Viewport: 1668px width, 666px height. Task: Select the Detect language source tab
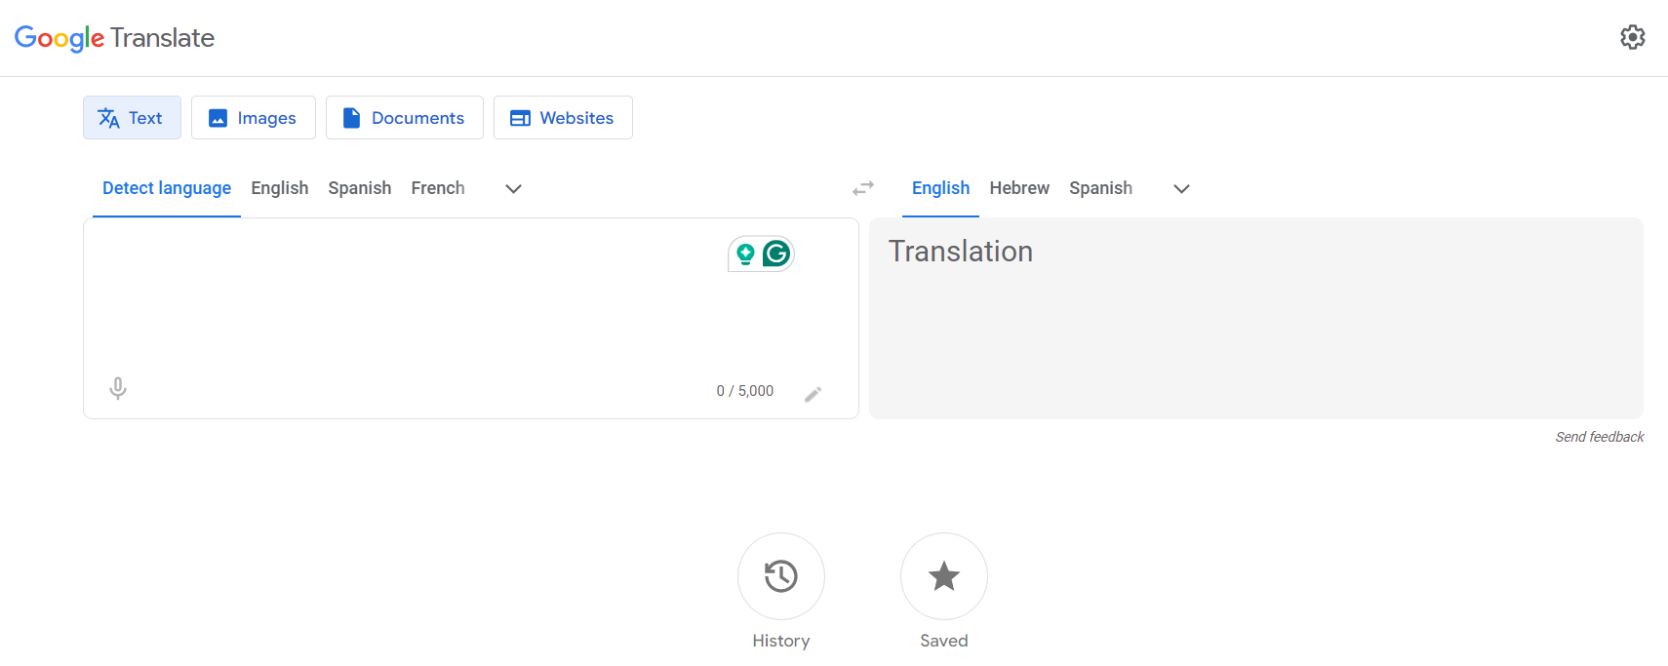[167, 188]
